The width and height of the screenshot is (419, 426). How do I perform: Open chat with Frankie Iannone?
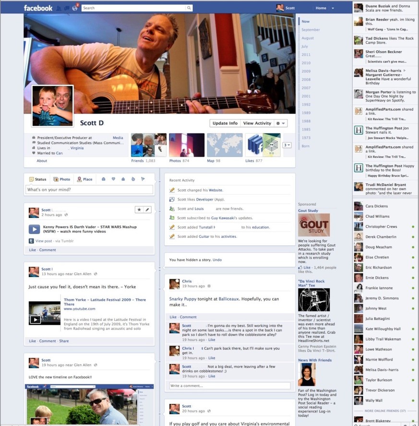click(x=385, y=288)
